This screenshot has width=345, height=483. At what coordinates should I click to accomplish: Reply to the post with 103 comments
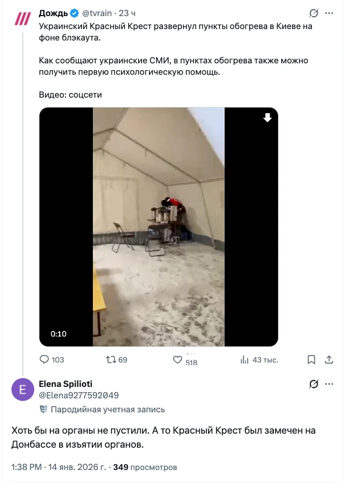click(x=45, y=359)
